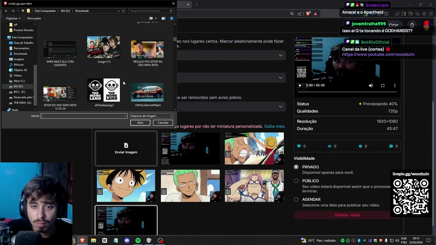Open Discord from taskbar

127,241
